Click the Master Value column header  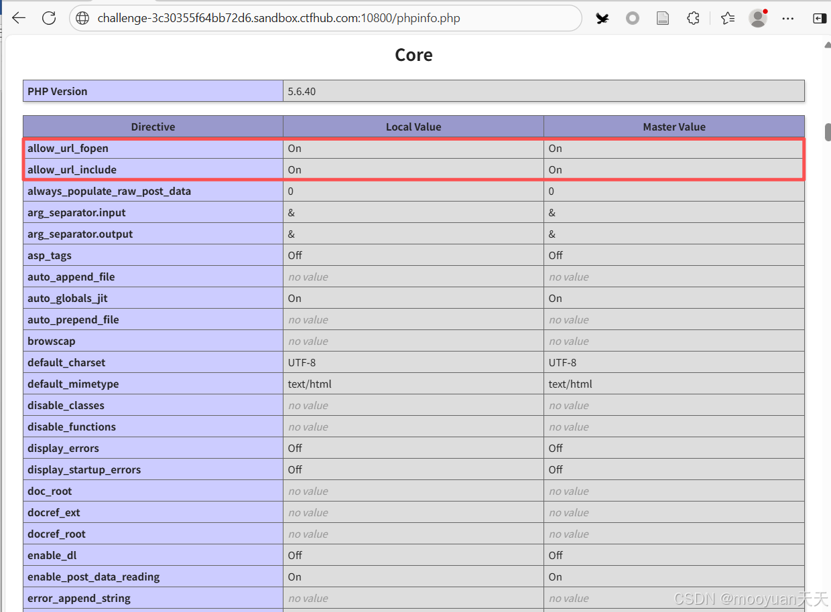674,127
